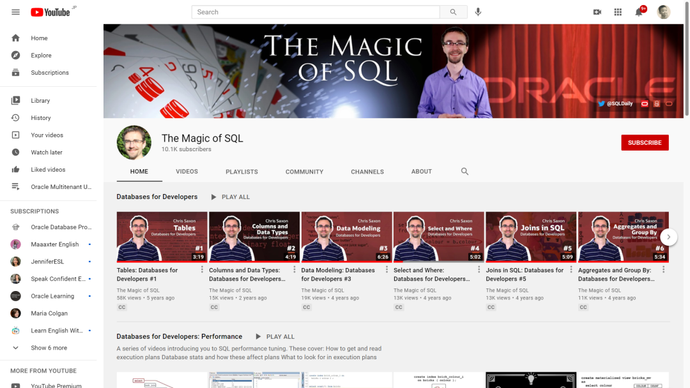Open options for Columns and Data Types video
690x388 pixels.
coord(295,269)
